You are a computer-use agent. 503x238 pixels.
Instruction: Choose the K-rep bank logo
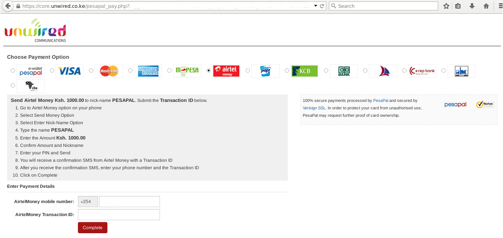pos(422,71)
